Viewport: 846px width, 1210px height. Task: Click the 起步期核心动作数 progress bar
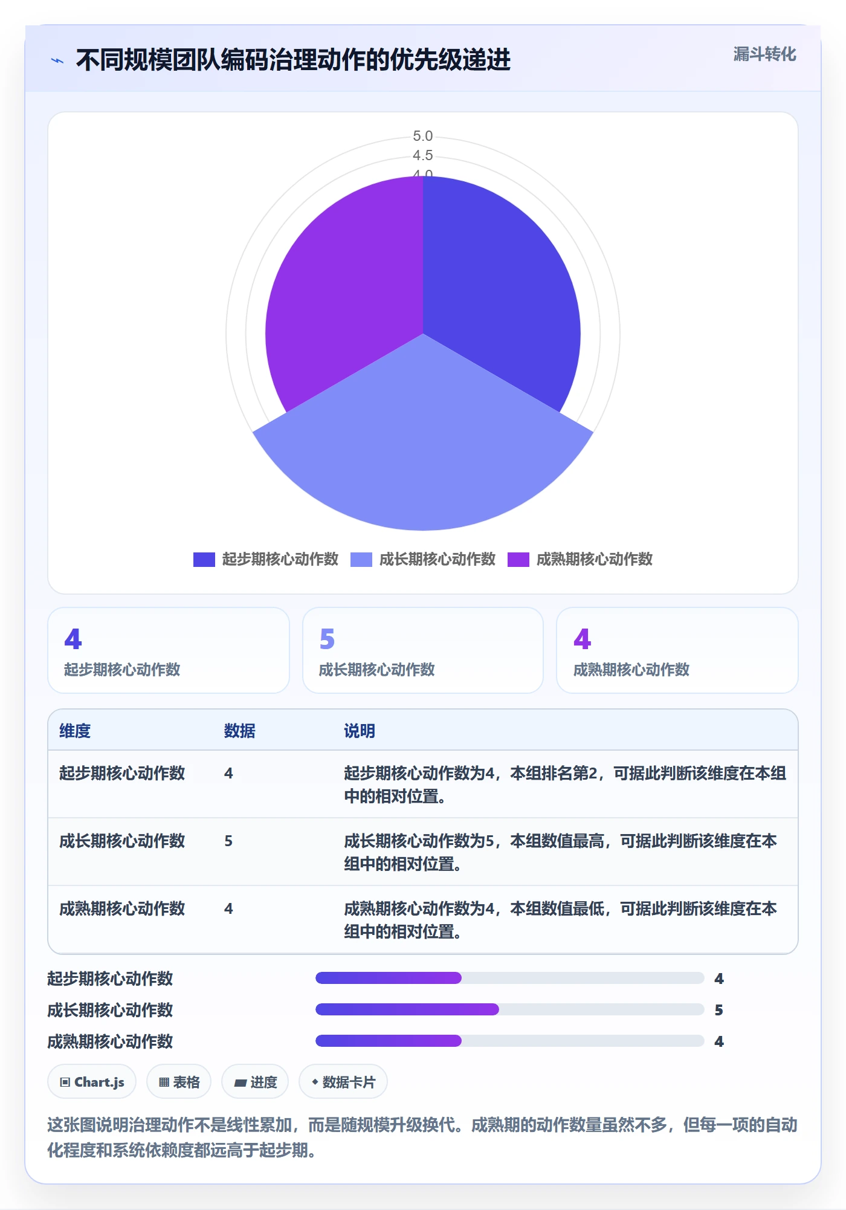pos(510,978)
